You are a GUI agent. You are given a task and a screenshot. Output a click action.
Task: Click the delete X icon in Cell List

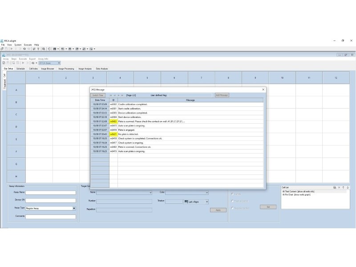tap(339, 187)
